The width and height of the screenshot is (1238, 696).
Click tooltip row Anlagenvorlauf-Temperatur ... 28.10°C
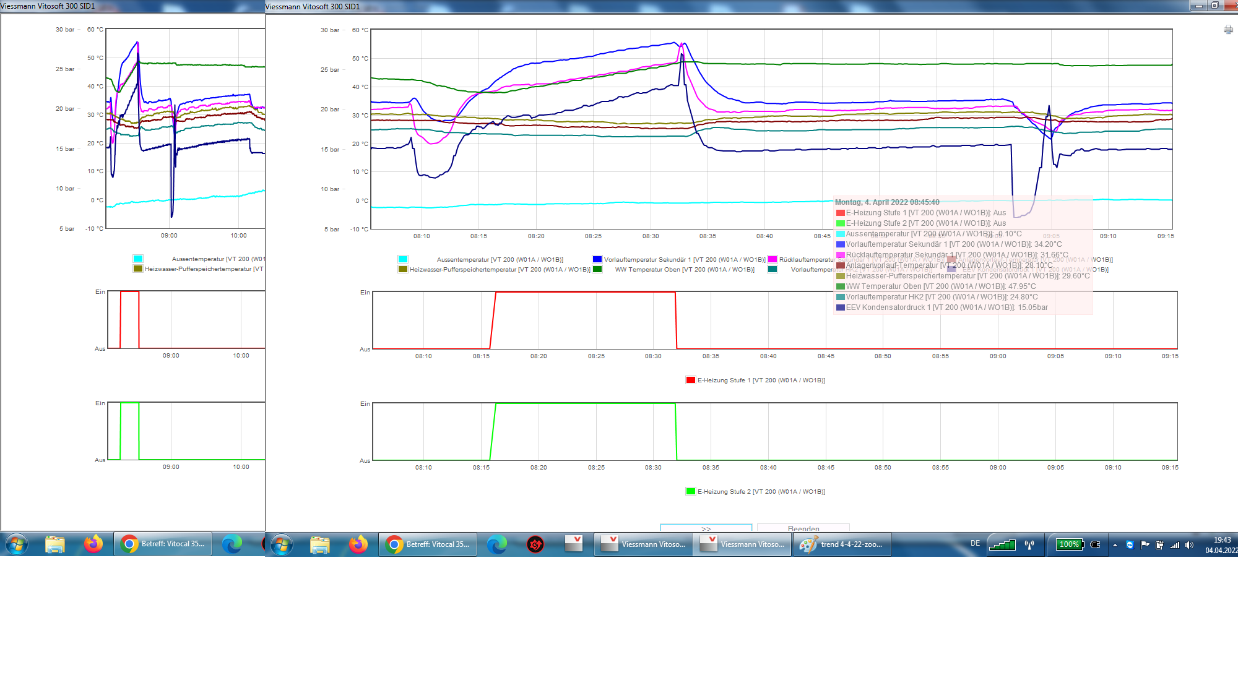[945, 265]
